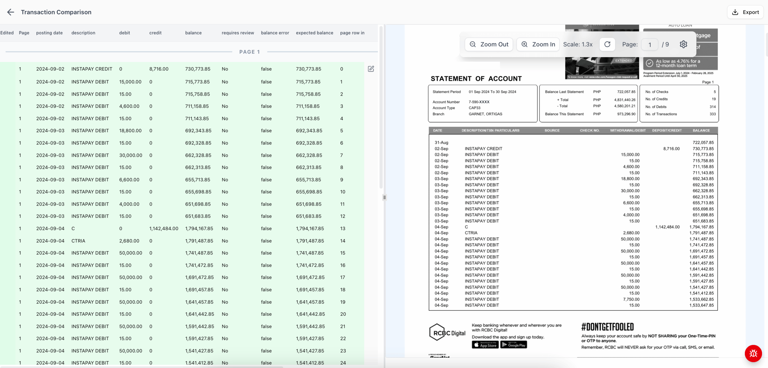Click the posting date column header

(x=49, y=33)
